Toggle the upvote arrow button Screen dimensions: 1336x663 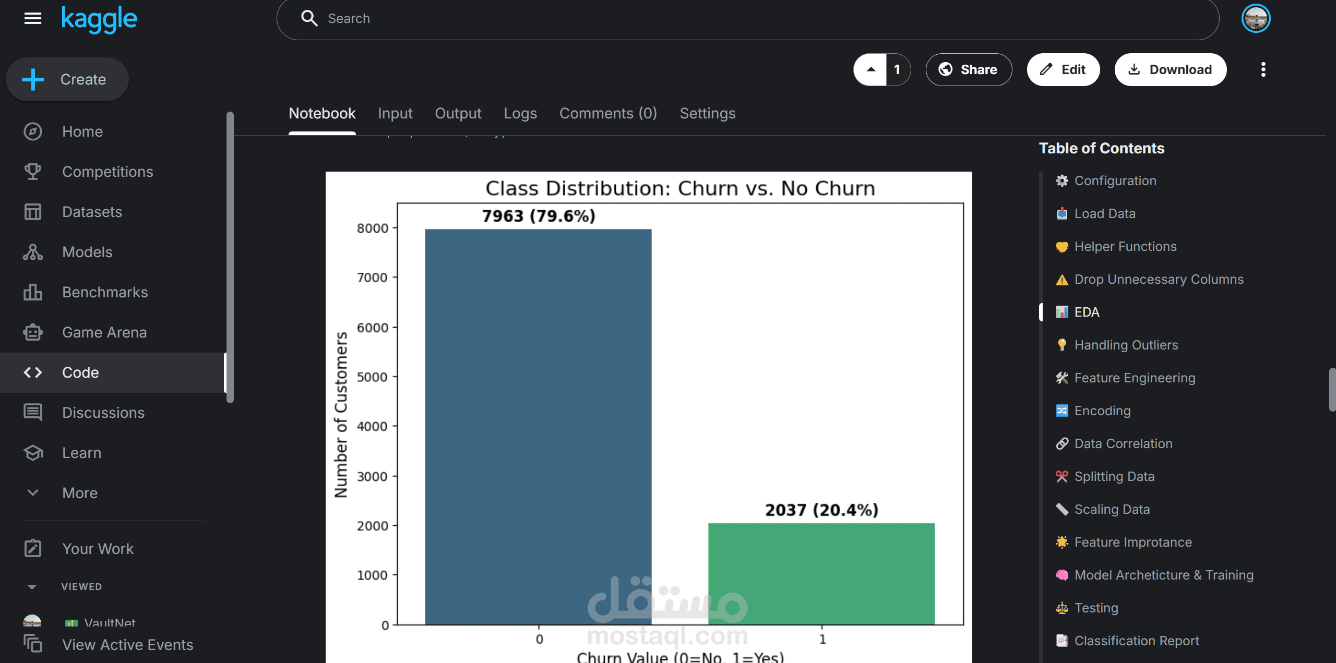pyautogui.click(x=870, y=69)
